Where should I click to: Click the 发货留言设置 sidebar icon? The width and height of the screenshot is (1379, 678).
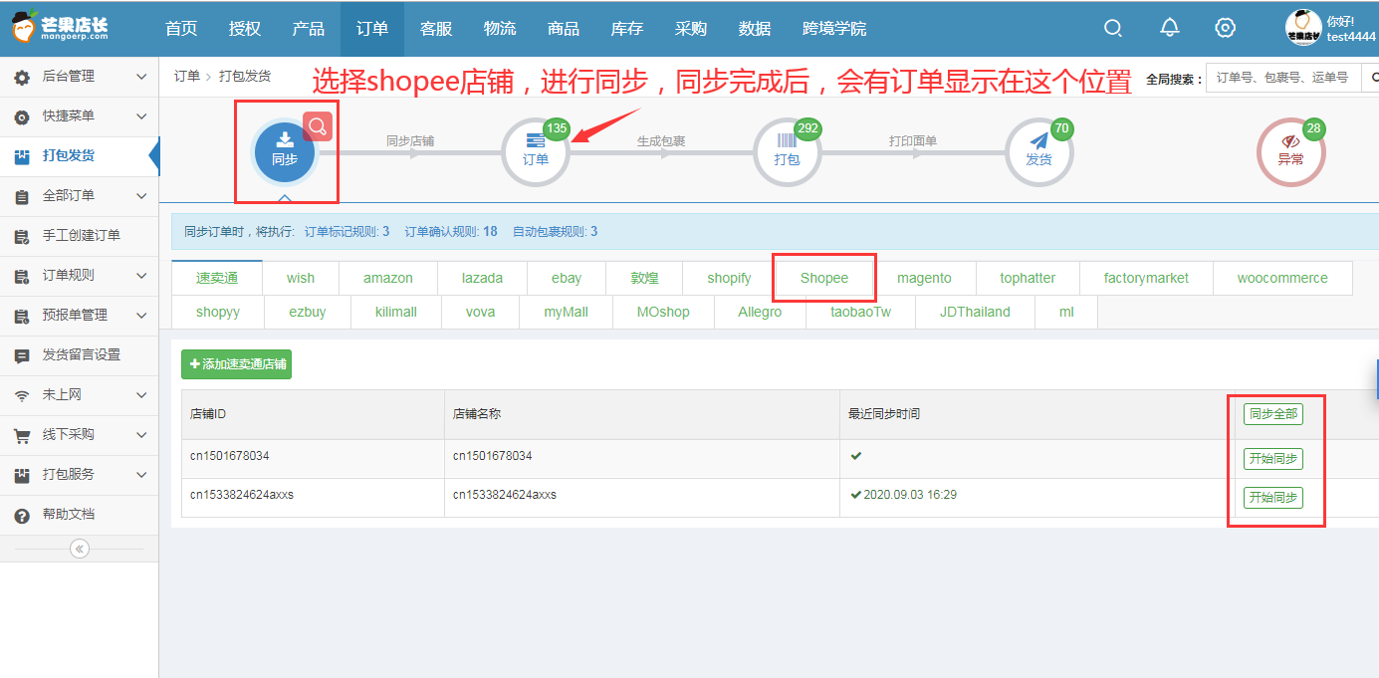22,355
